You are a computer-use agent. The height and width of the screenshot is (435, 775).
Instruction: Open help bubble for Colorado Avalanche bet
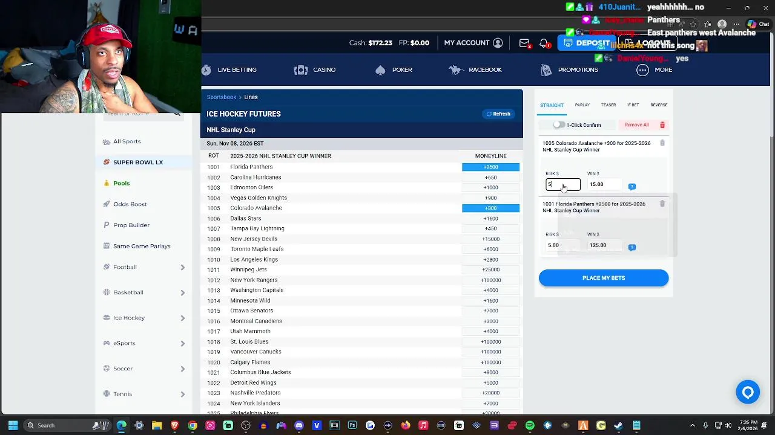632,186
